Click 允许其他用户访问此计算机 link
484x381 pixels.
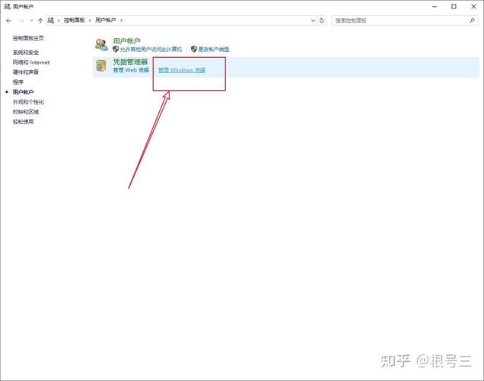pos(151,50)
